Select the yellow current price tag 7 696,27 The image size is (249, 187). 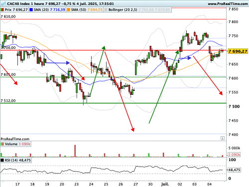click(238, 51)
